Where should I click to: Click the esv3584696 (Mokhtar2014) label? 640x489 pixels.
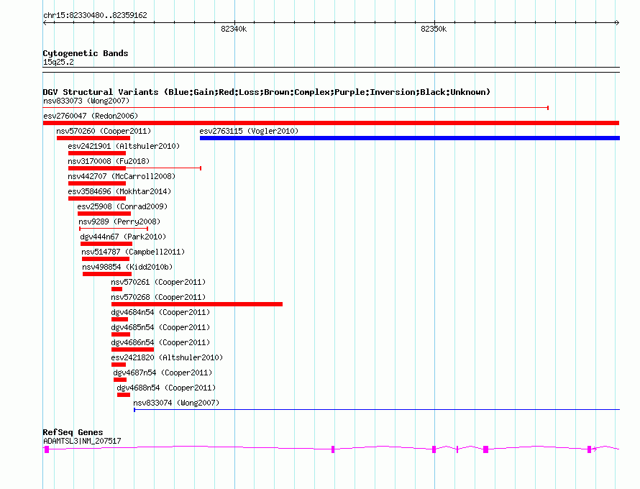click(x=119, y=191)
